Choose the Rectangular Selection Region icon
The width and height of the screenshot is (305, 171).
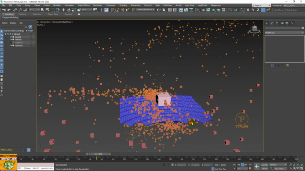tap(52, 10)
